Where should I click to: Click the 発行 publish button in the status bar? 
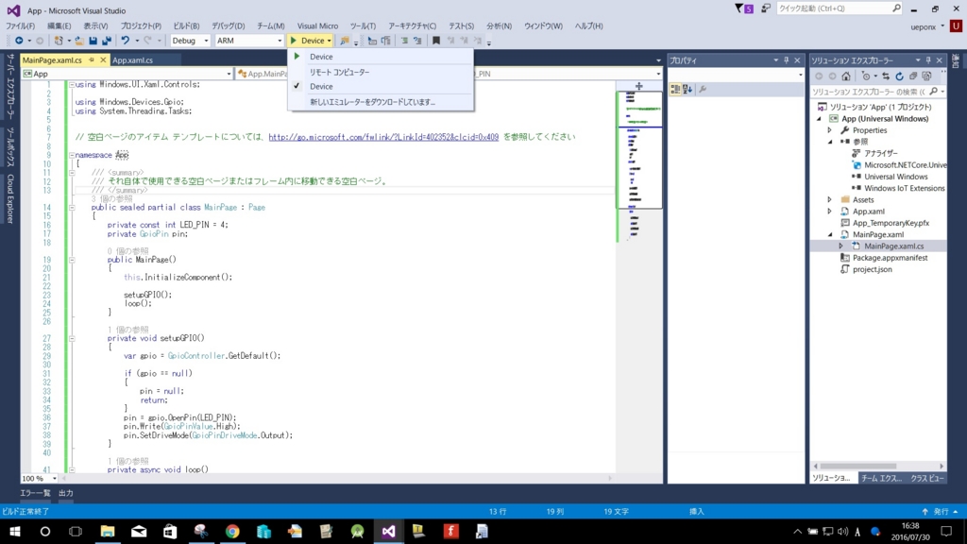(x=940, y=511)
